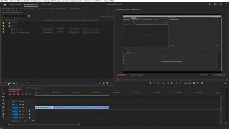This screenshot has width=229, height=129.
Task: Go to the Home screen icon
Action: [5, 5]
